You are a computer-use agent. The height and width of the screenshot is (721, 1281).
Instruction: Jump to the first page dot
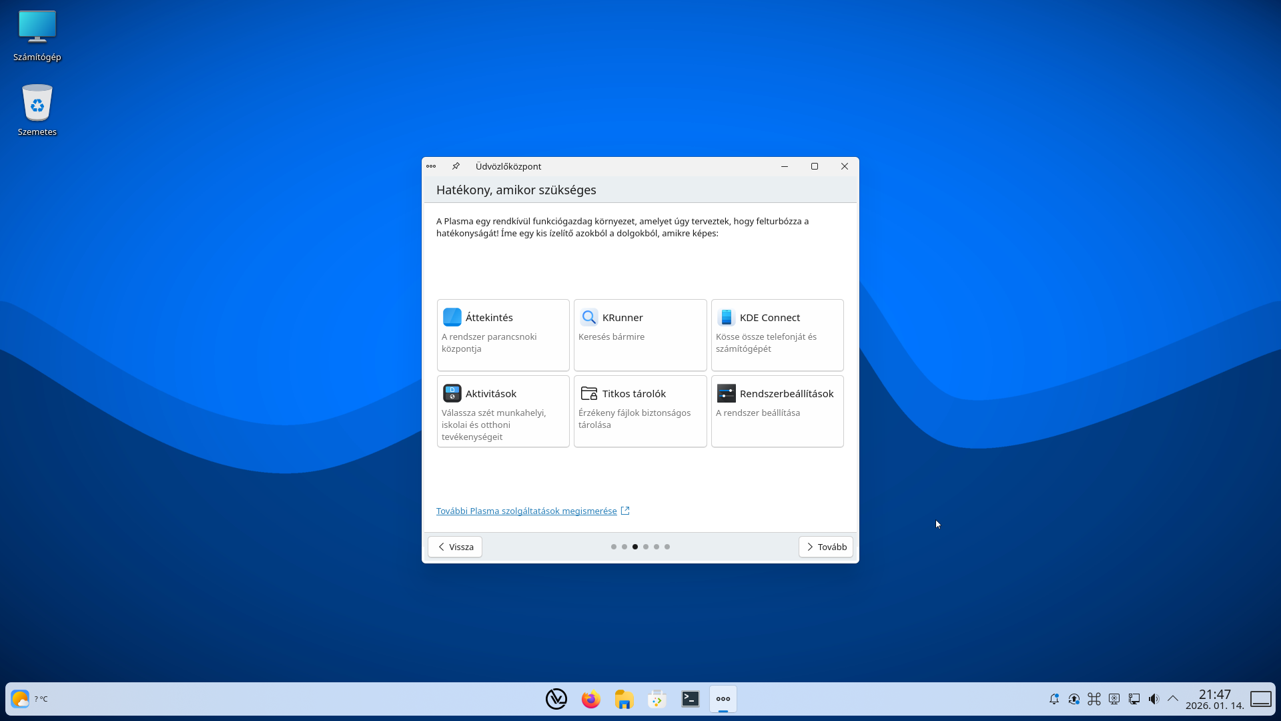614,547
